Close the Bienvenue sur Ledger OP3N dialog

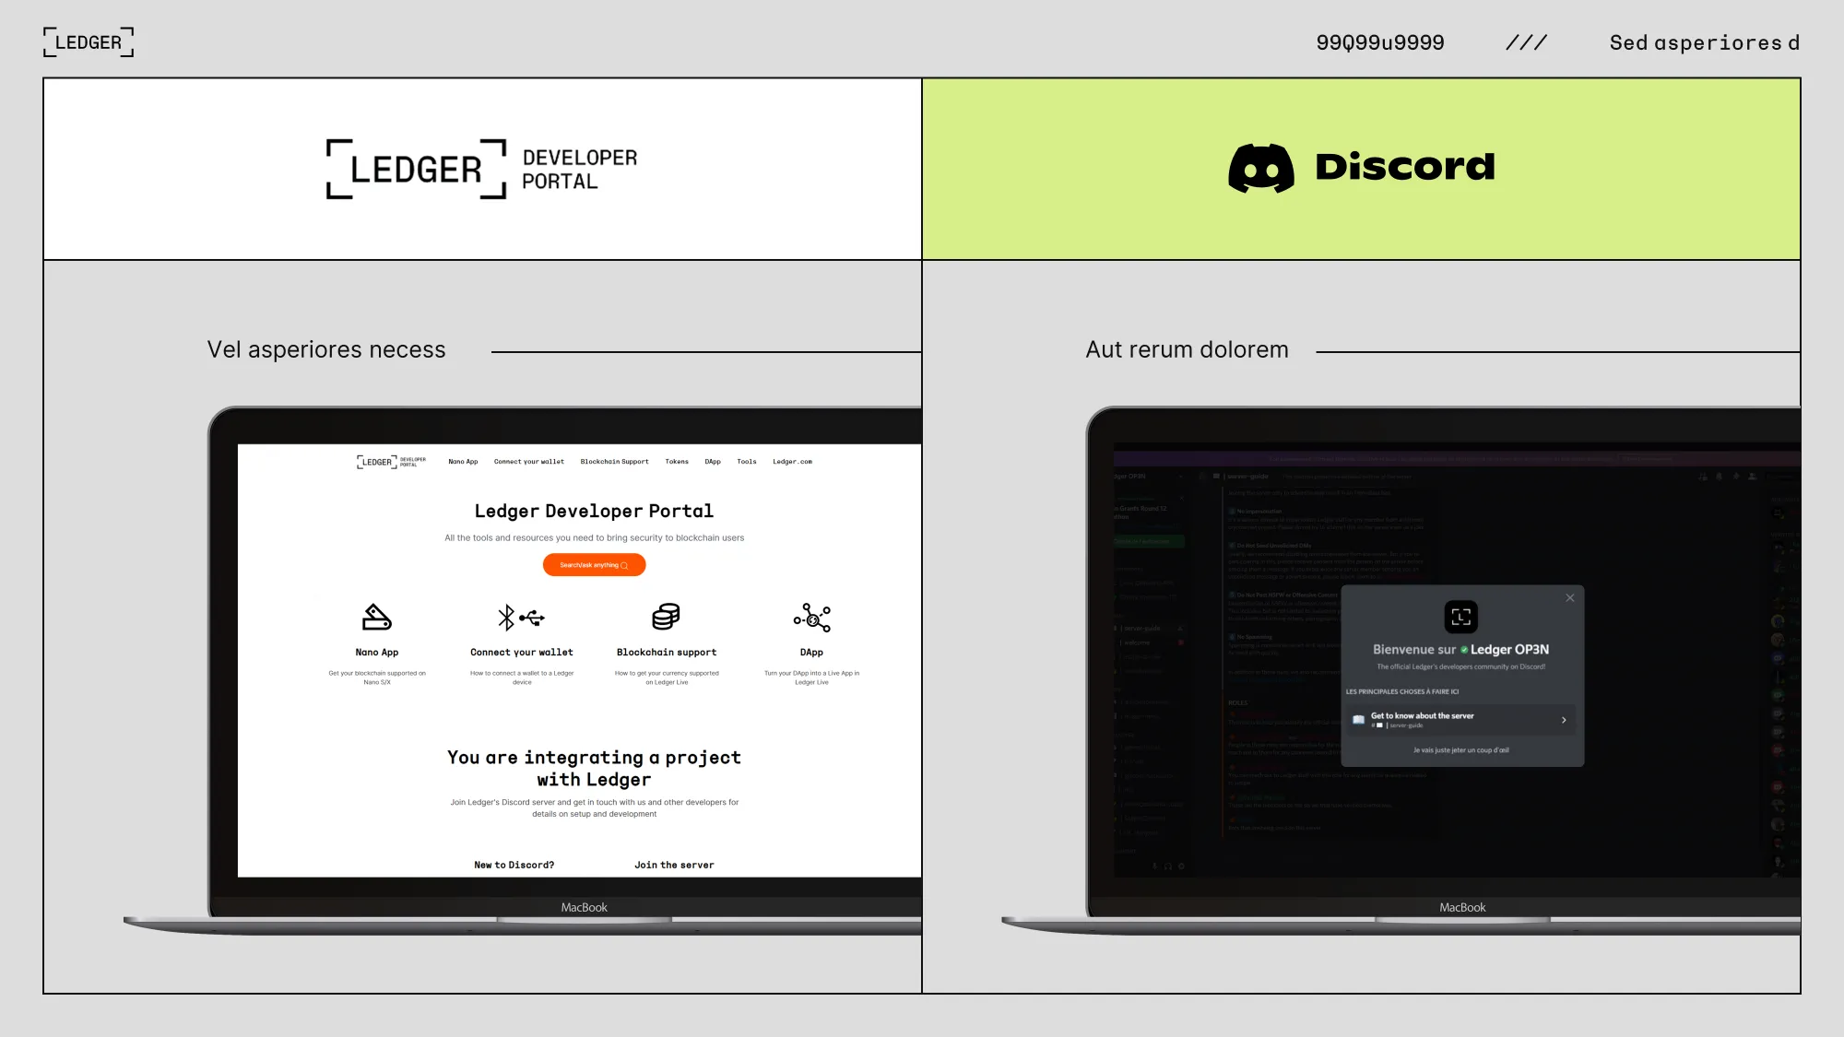coord(1570,597)
